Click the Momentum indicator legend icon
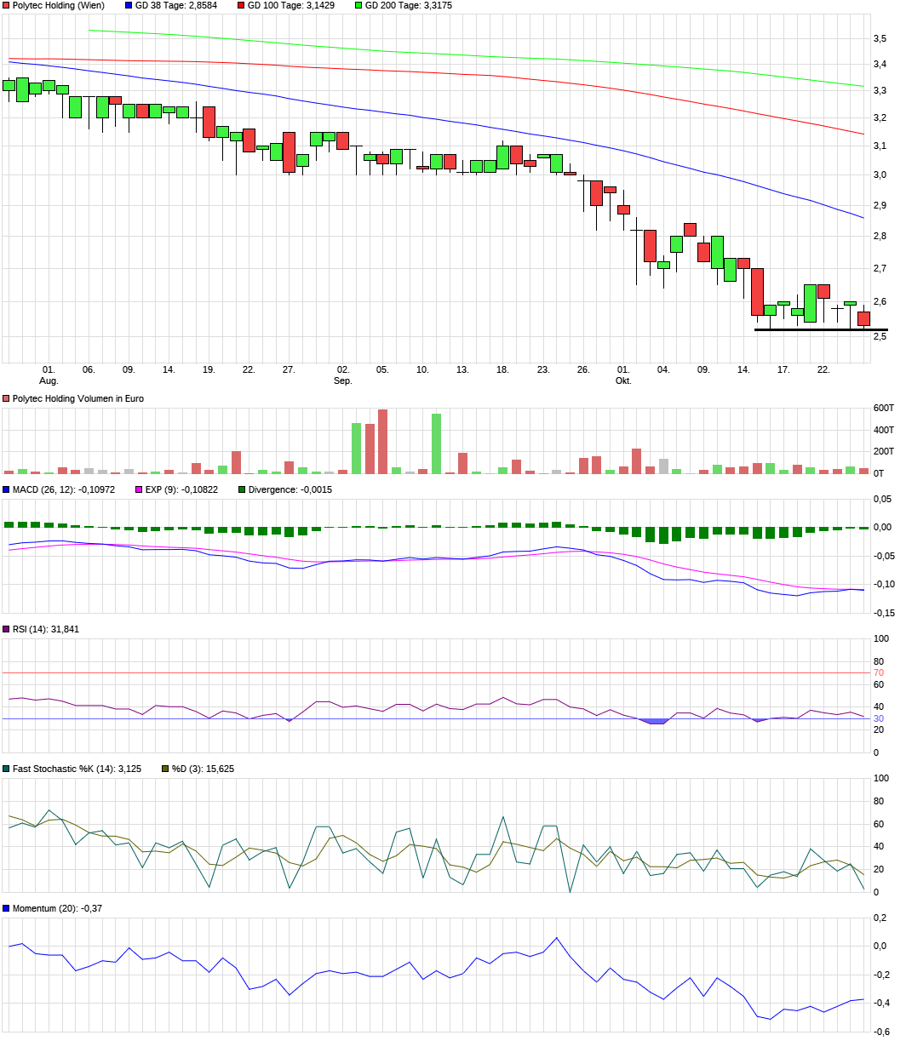This screenshot has height=1041, width=906. (6, 908)
